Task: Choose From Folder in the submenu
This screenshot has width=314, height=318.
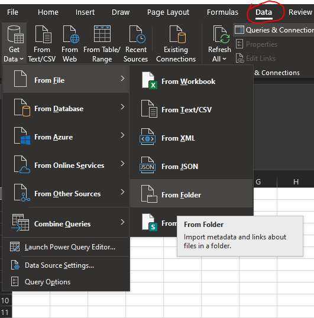Action: click(192, 193)
